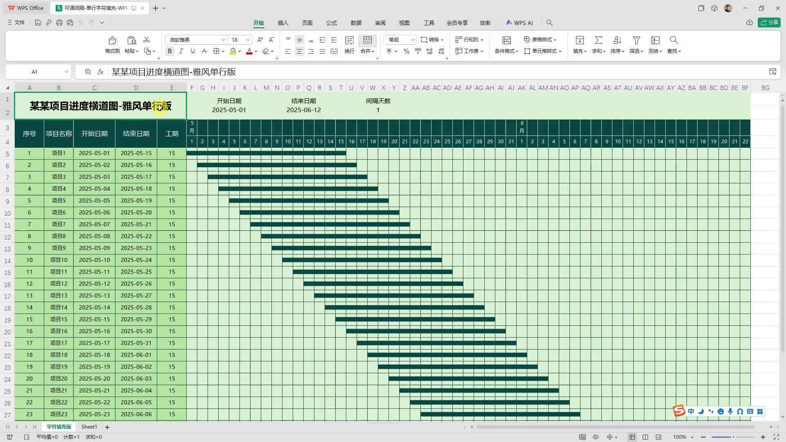Click the Freeze panes (冻结) icon
This screenshot has height=442, width=786.
[x=655, y=41]
